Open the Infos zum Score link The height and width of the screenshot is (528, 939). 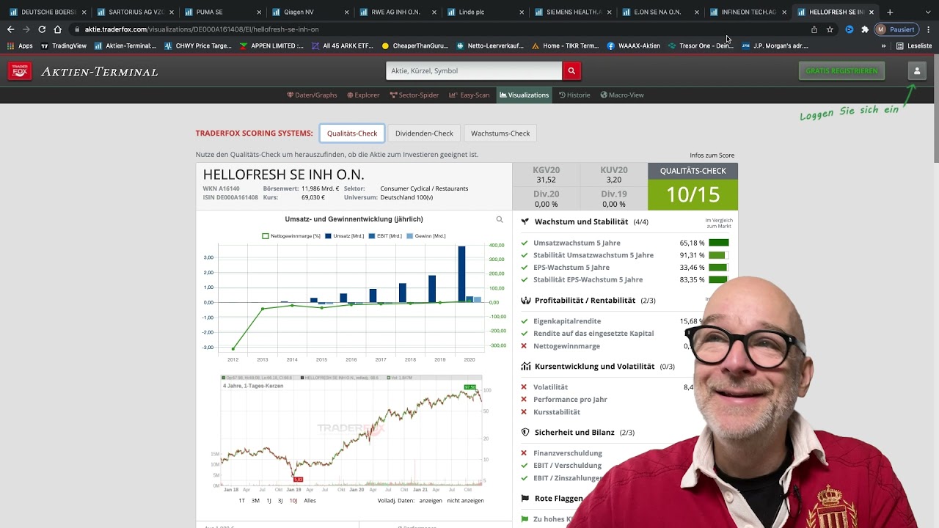click(x=712, y=155)
